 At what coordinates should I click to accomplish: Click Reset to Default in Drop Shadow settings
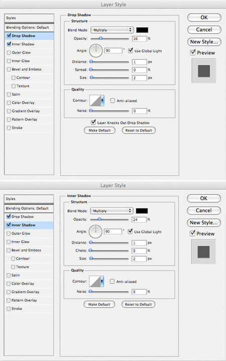[139, 131]
